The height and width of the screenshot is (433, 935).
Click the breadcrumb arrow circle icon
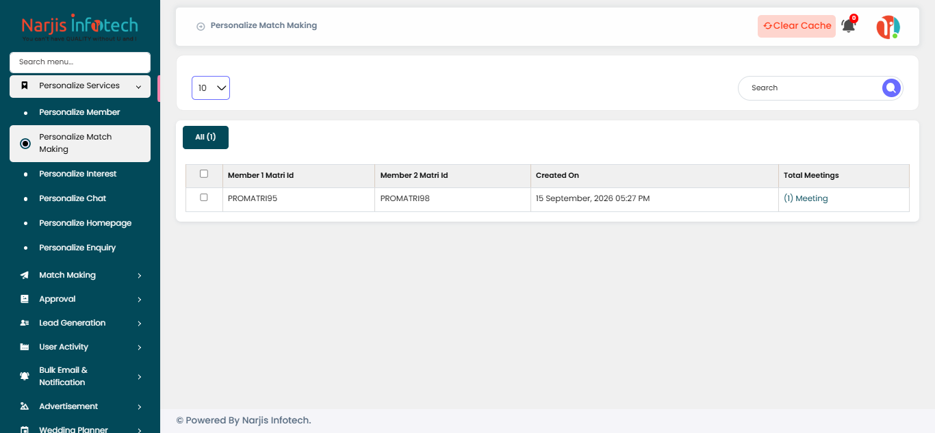click(x=201, y=26)
